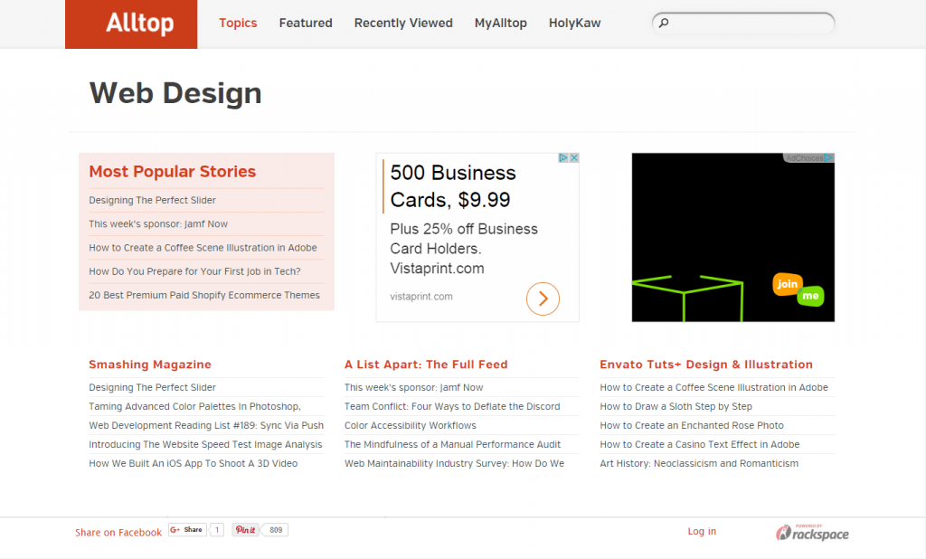
Task: Go to Recently Viewed
Action: (x=403, y=23)
